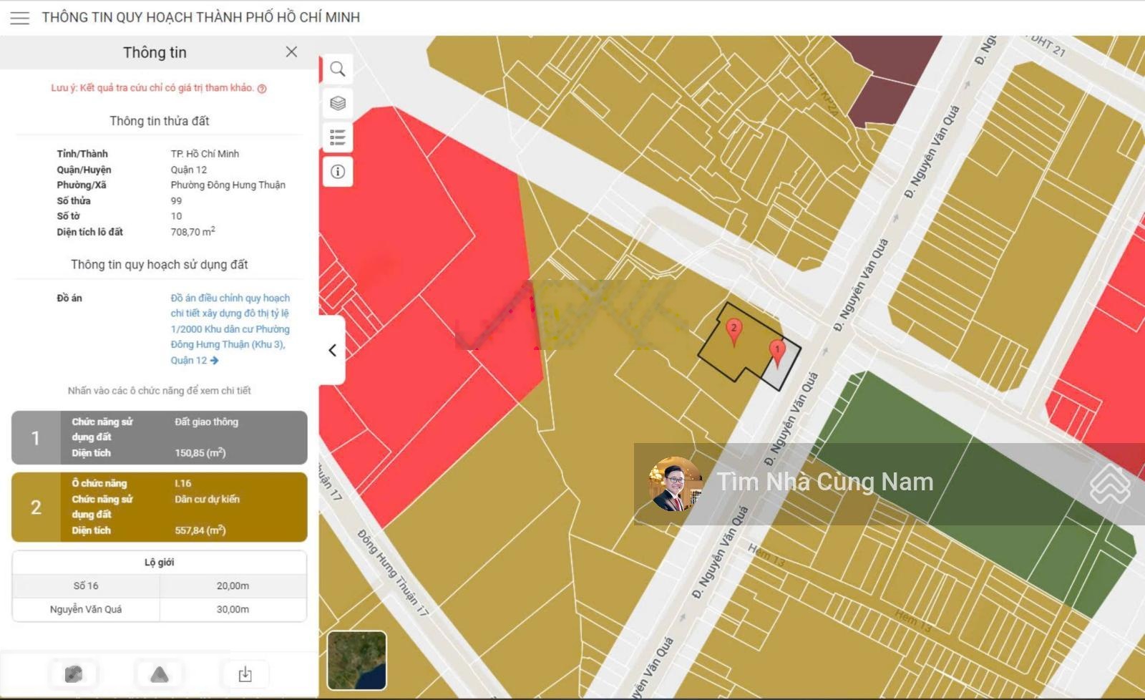
Task: Select the Dân cư dự kiến function card
Action: coord(160,507)
